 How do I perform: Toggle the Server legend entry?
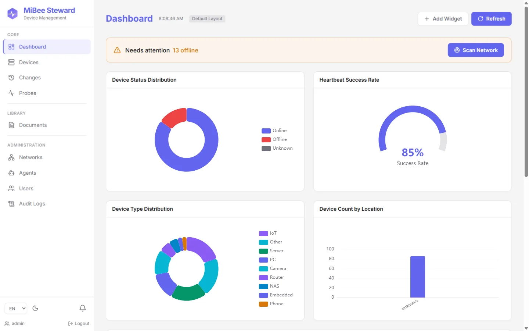coord(271,251)
